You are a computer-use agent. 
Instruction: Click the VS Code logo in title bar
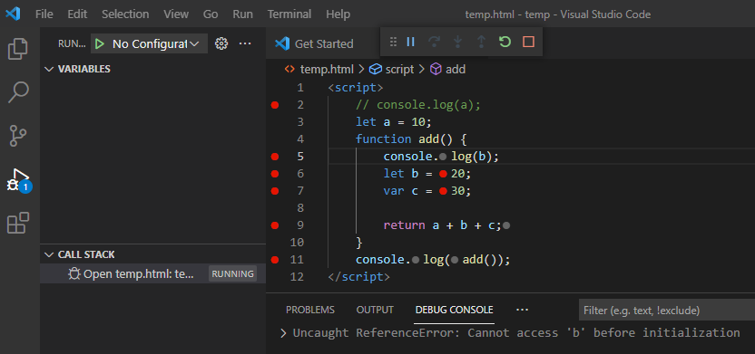tap(13, 14)
